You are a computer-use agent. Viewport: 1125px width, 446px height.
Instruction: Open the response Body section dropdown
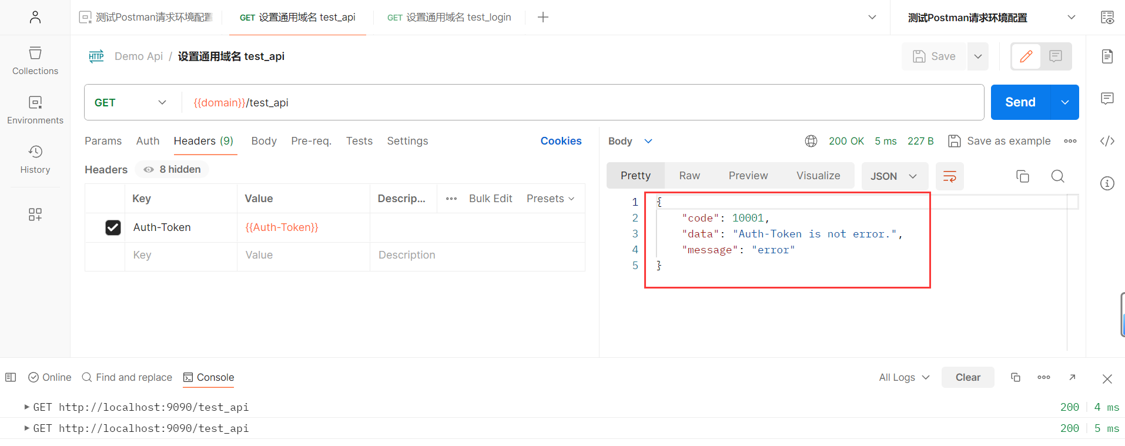pyautogui.click(x=631, y=141)
